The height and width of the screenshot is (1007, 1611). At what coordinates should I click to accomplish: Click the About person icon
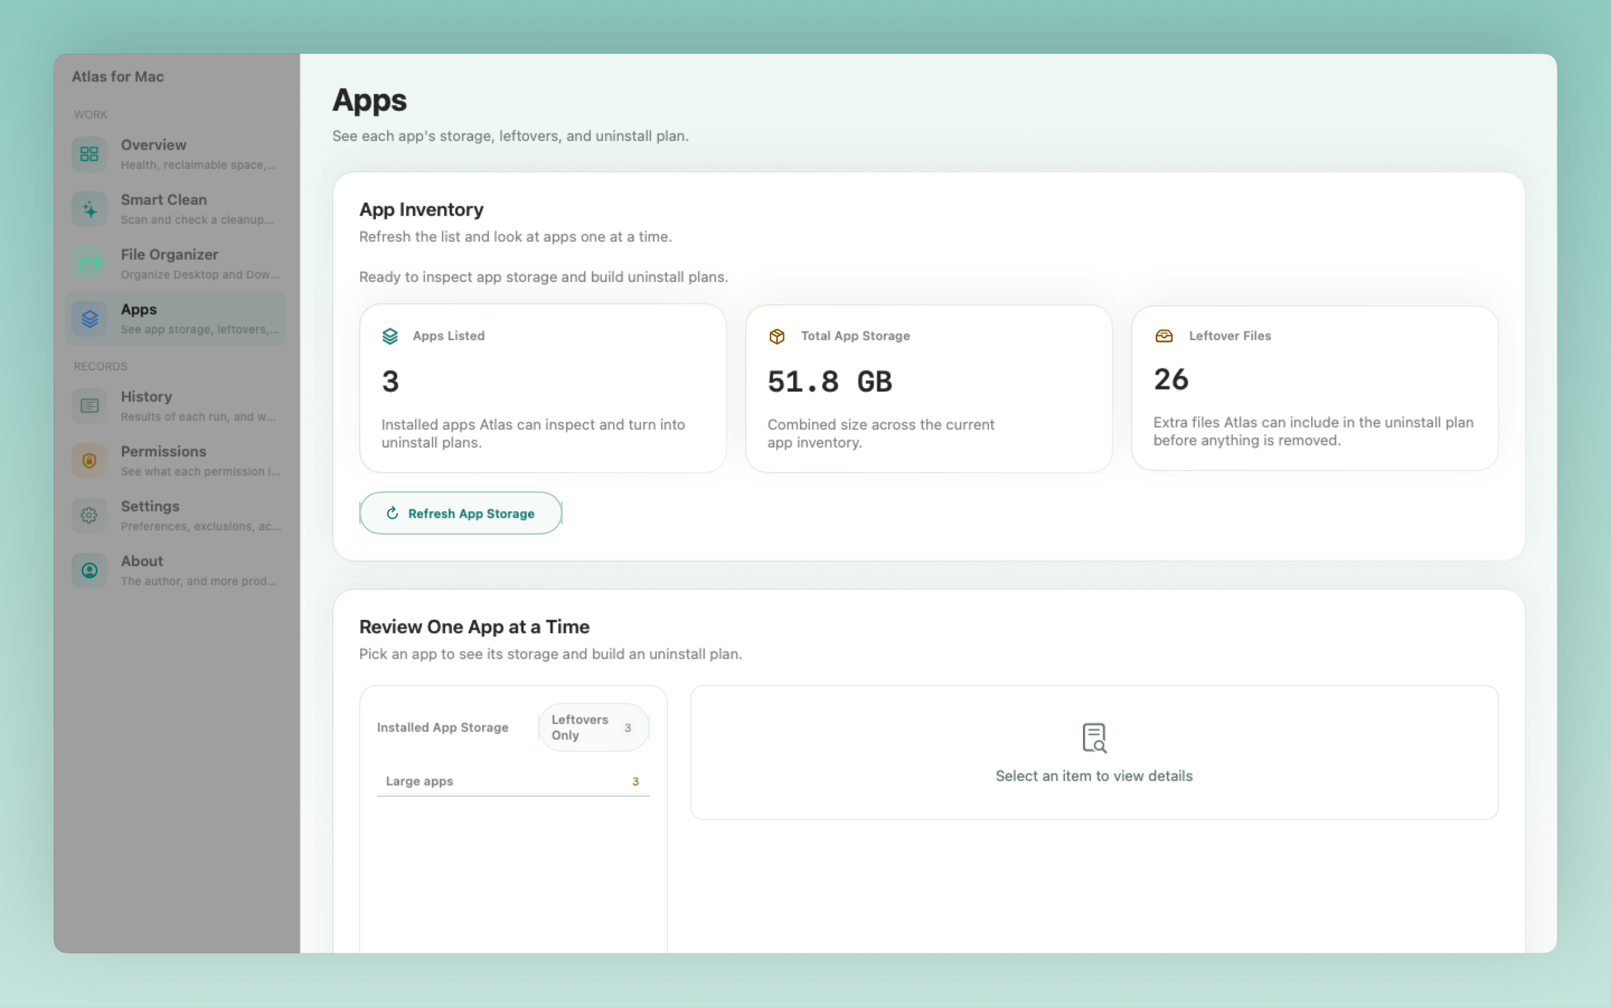pos(89,570)
